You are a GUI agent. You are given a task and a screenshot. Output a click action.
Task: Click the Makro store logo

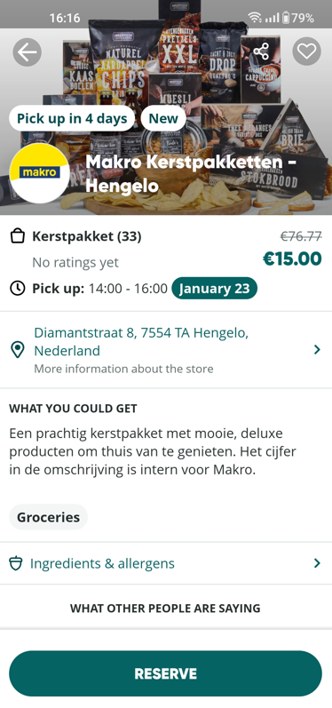(40, 173)
